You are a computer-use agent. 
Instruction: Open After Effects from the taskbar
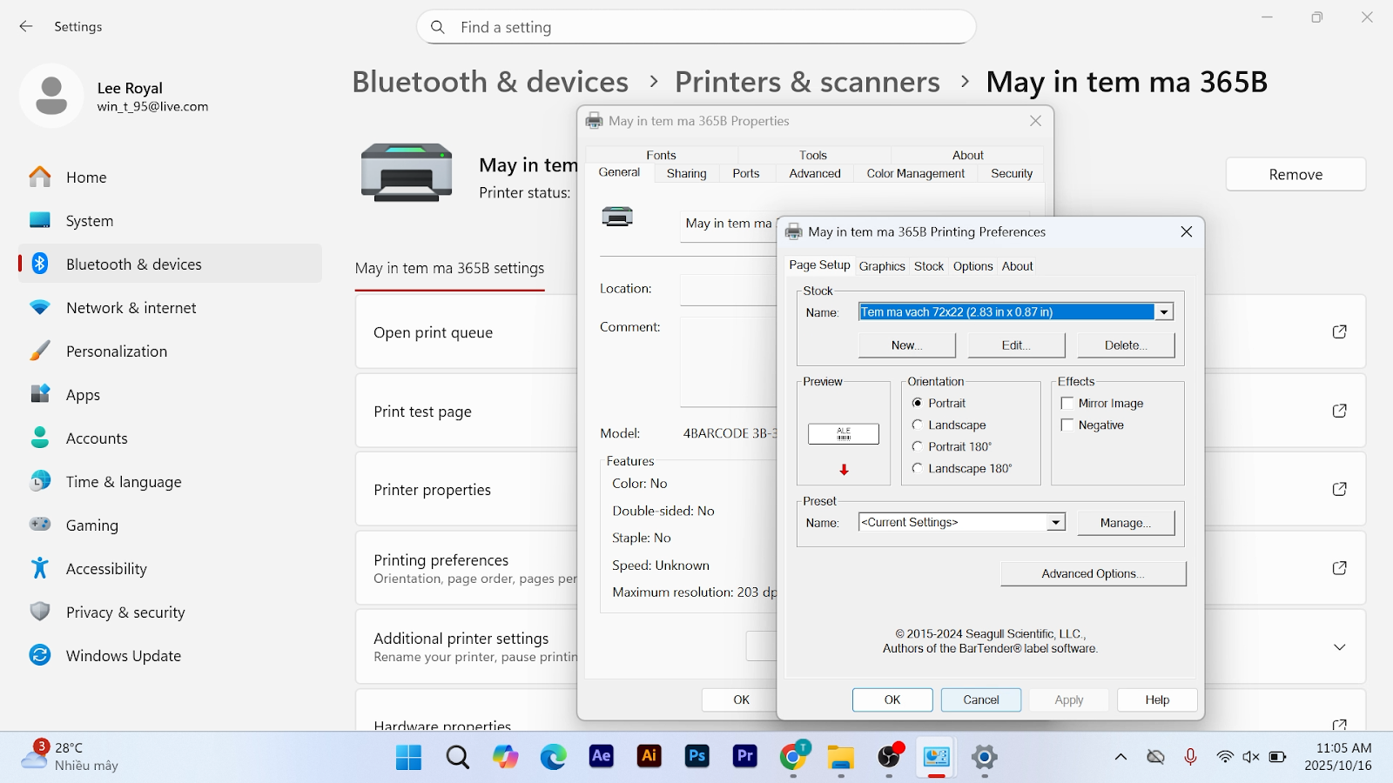tap(601, 756)
